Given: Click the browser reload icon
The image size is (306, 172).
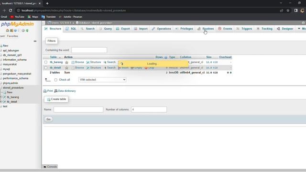Looking at the screenshot, I should pyautogui.click(x=11, y=11).
